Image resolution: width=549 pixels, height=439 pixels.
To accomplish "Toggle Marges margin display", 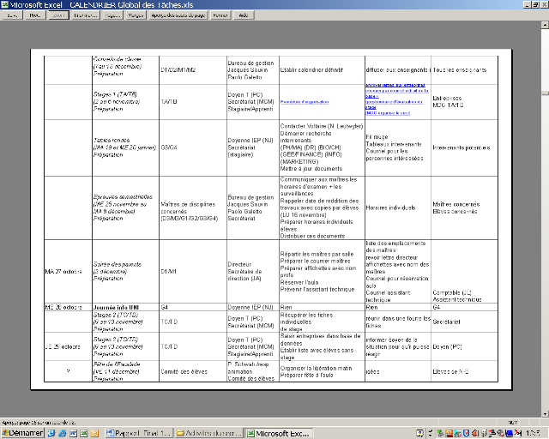I will pyautogui.click(x=136, y=15).
